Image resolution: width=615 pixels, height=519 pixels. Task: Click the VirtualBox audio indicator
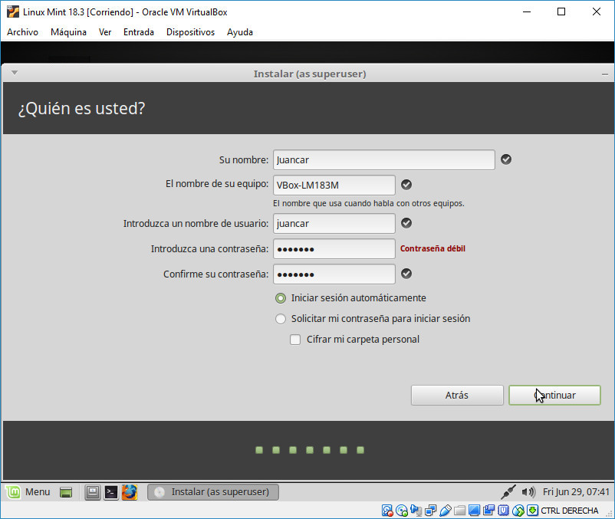pyautogui.click(x=416, y=511)
